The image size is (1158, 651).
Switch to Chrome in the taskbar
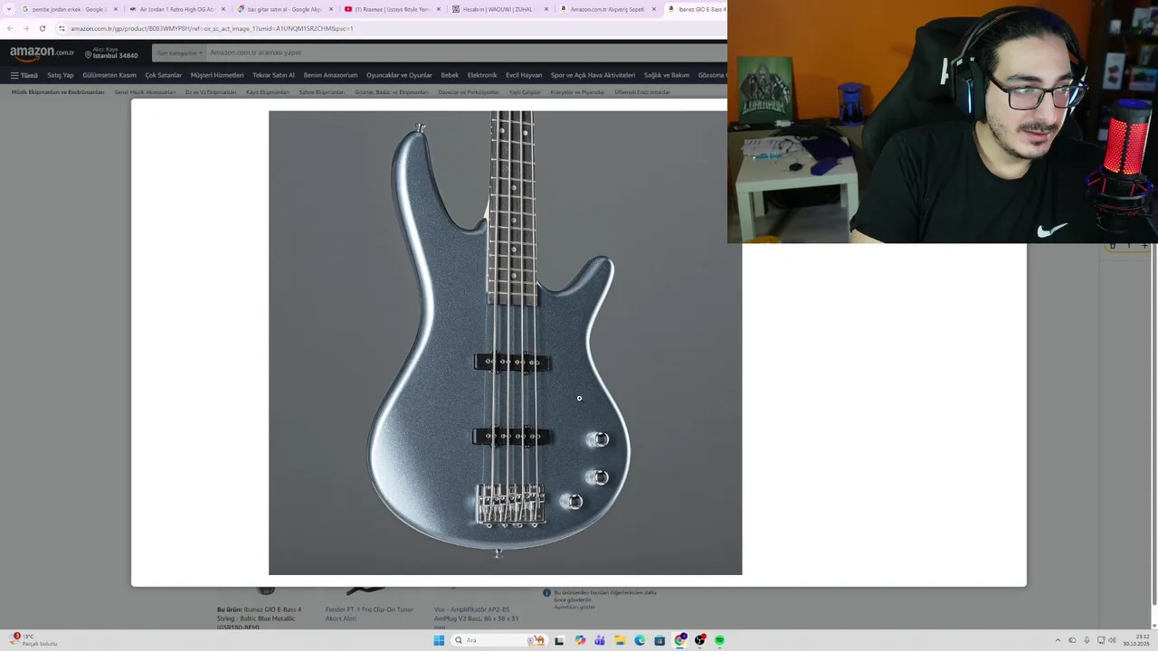(679, 640)
